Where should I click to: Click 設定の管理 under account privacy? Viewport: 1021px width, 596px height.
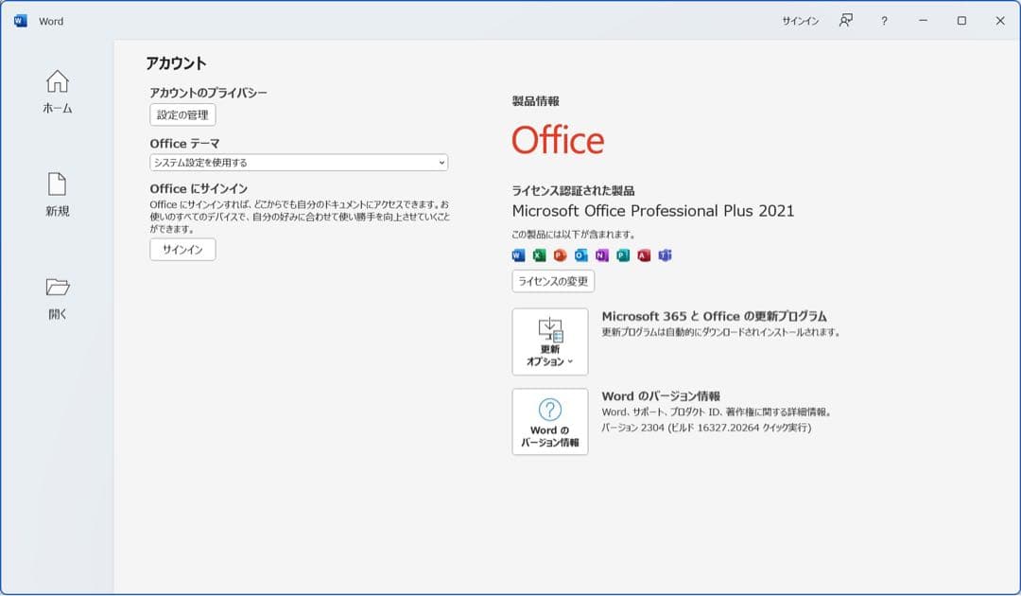pos(182,114)
